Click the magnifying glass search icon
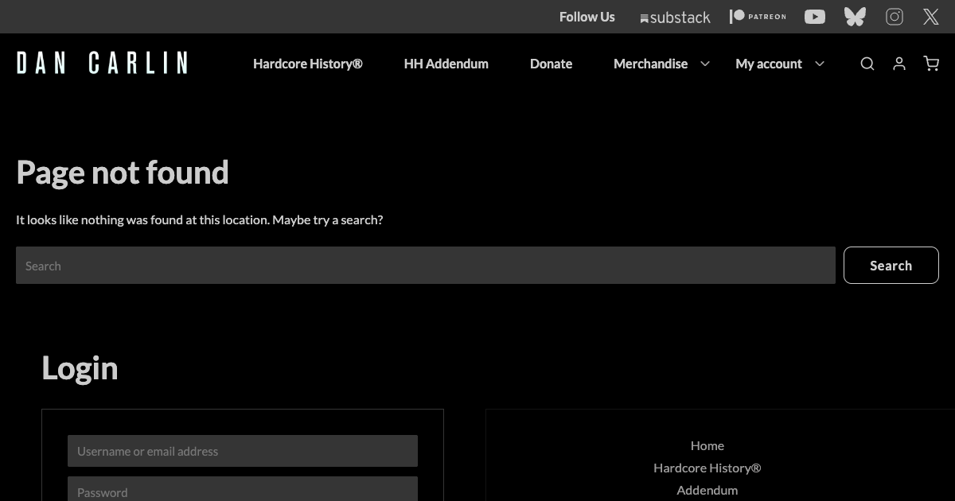955x501 pixels. [x=867, y=64]
